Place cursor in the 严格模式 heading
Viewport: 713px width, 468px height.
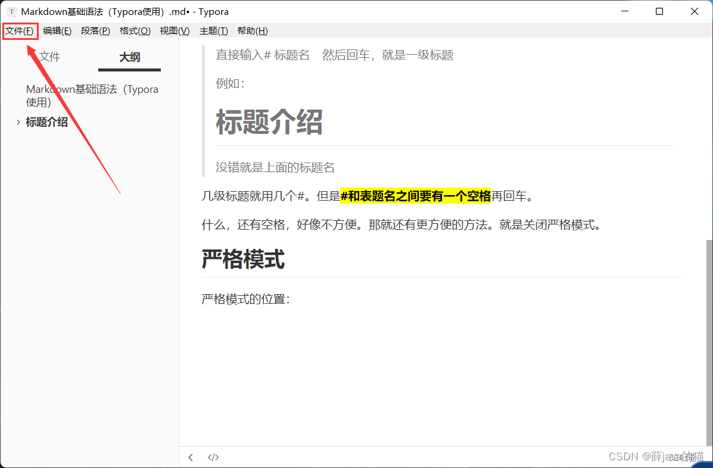[243, 260]
